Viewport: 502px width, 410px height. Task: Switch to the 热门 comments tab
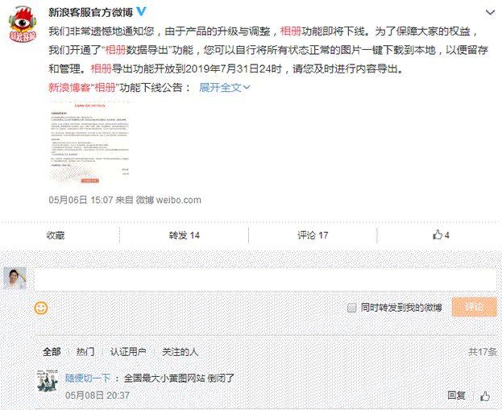pyautogui.click(x=85, y=352)
